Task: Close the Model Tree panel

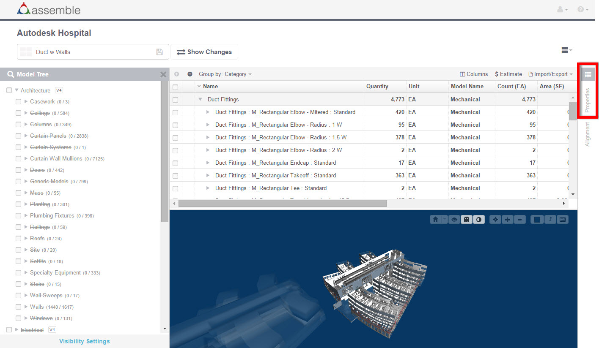Action: (x=163, y=74)
